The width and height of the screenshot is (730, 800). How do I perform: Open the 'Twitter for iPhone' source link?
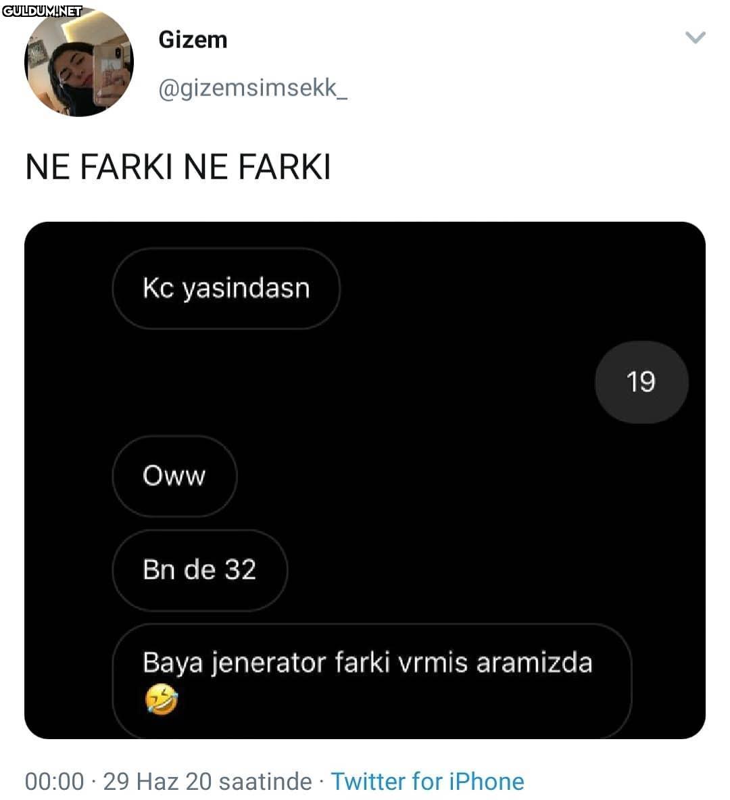coord(427,782)
